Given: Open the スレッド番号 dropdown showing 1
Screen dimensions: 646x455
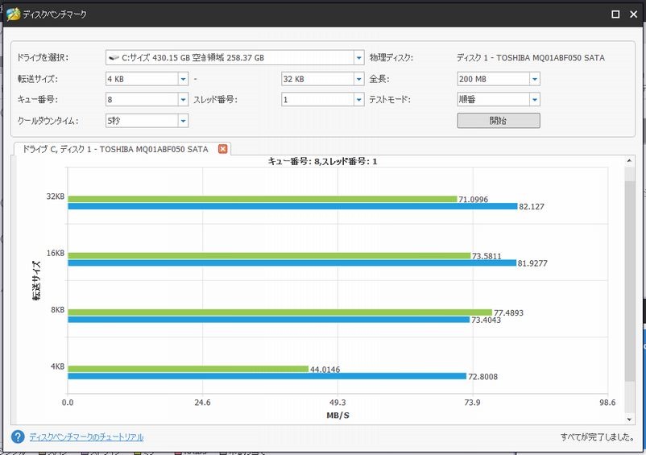Looking at the screenshot, I should [x=358, y=100].
